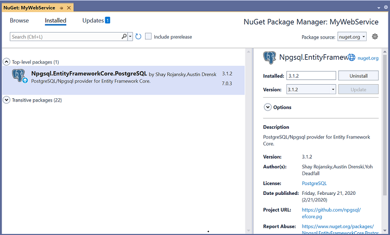
Task: Click the Description heading
Action: point(276,127)
